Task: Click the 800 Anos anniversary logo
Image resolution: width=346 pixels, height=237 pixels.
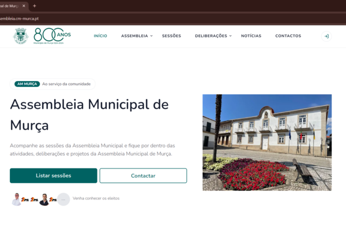Action: tap(52, 36)
